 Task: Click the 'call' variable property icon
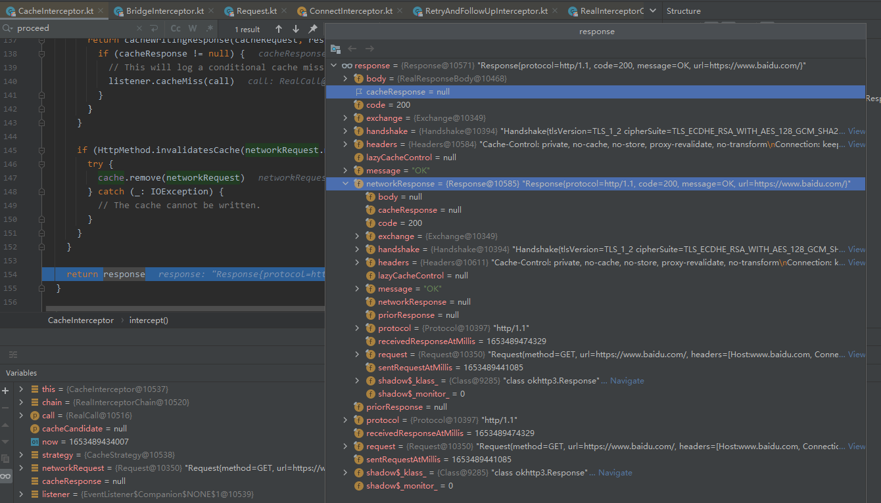coord(35,416)
